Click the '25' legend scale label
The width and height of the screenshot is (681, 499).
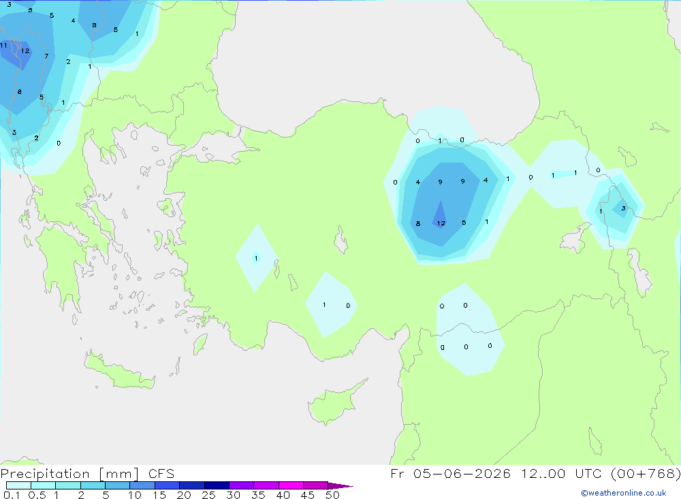coord(209,495)
